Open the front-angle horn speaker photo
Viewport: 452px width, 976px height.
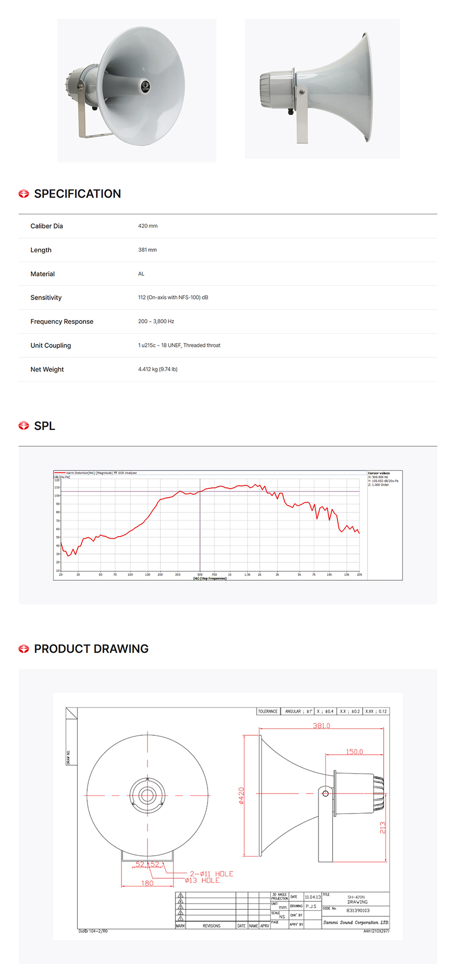tap(137, 90)
